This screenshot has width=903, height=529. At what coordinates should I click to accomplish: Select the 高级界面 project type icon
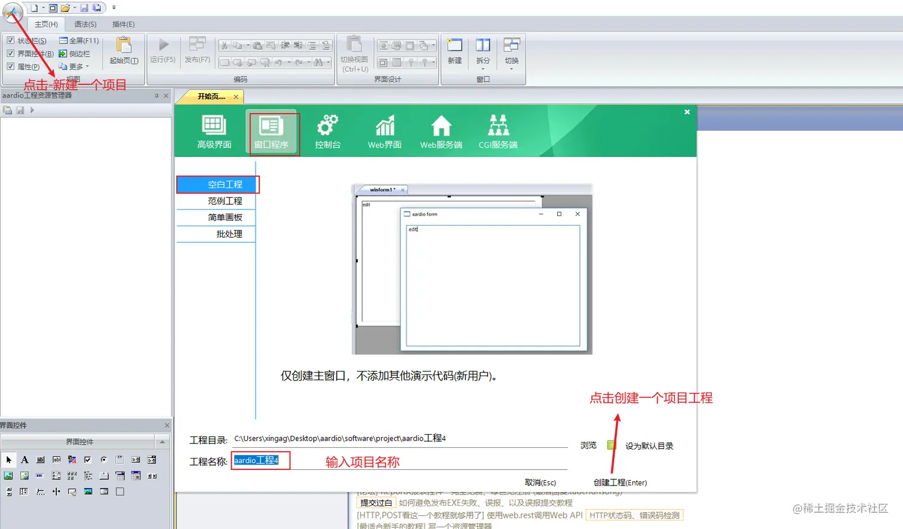(x=214, y=132)
